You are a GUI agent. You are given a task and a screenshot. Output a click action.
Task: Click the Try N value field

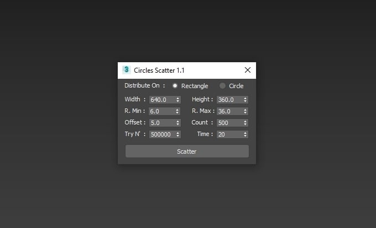point(161,134)
